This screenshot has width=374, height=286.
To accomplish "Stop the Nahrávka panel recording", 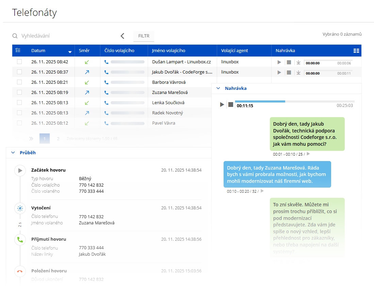I will [x=231, y=105].
